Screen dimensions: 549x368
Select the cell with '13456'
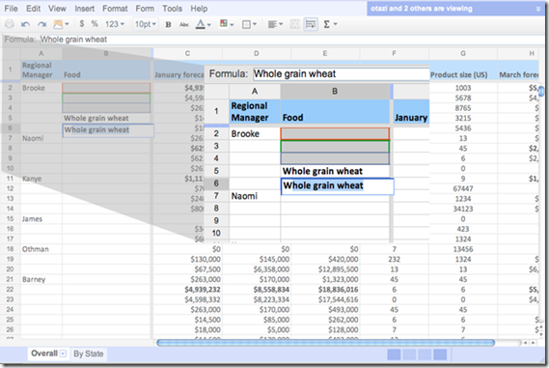pos(463,249)
